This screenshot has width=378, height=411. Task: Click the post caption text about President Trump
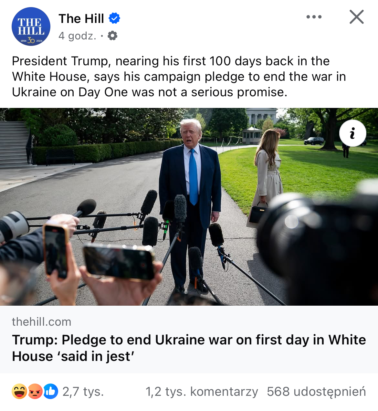(179, 77)
